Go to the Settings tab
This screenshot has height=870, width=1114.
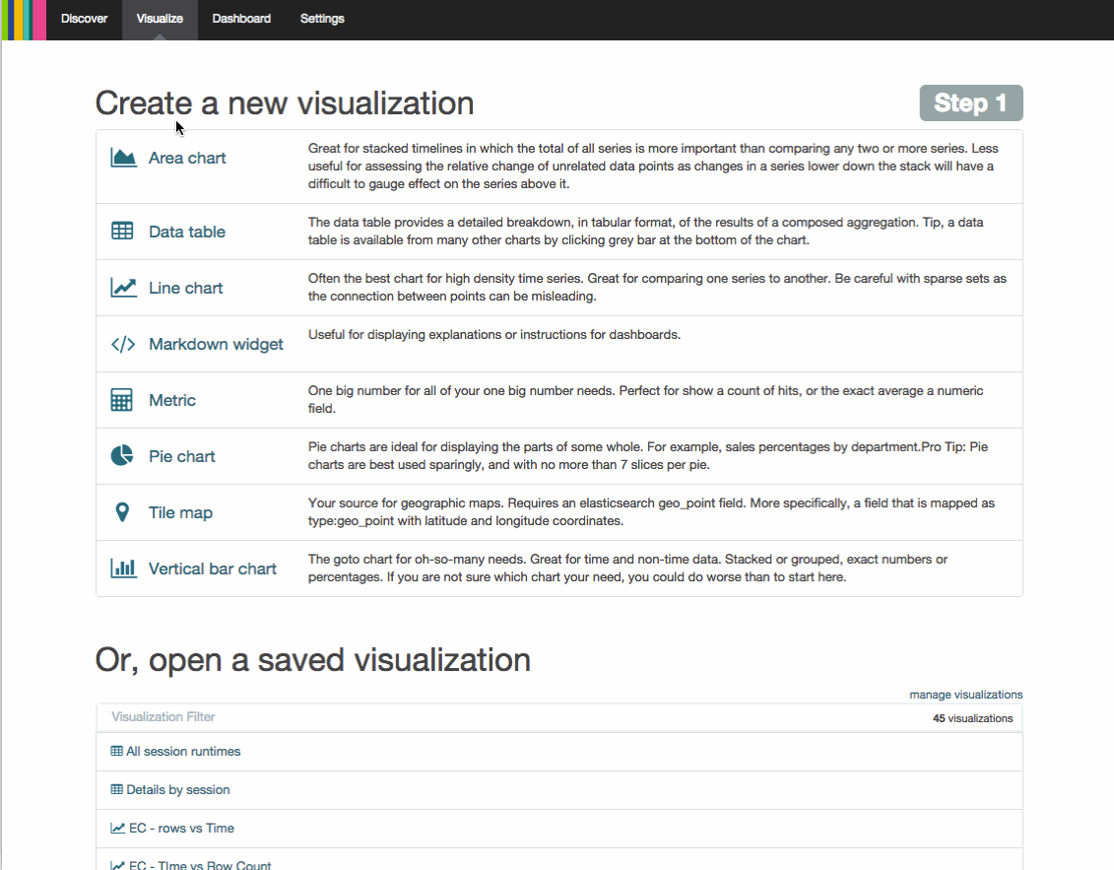point(322,19)
